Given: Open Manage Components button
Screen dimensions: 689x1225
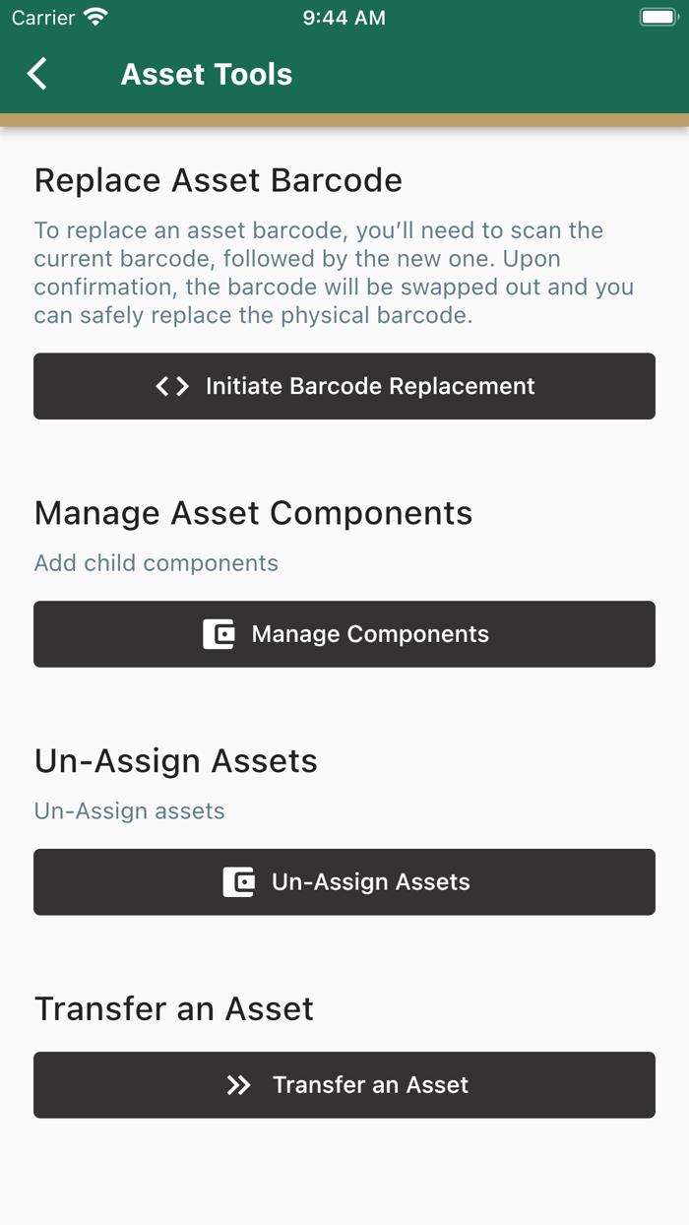Looking at the screenshot, I should point(344,634).
